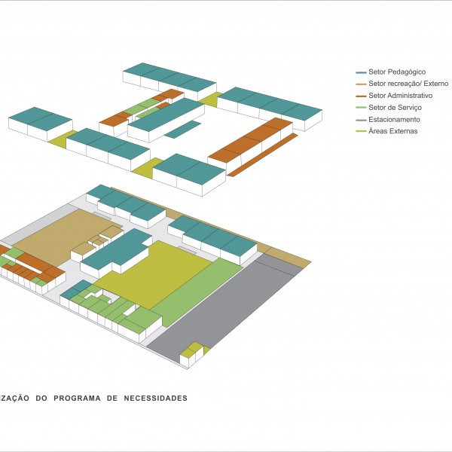Click the small yellow block beside parking
Screen dimensions: 452x452
coord(193,350)
